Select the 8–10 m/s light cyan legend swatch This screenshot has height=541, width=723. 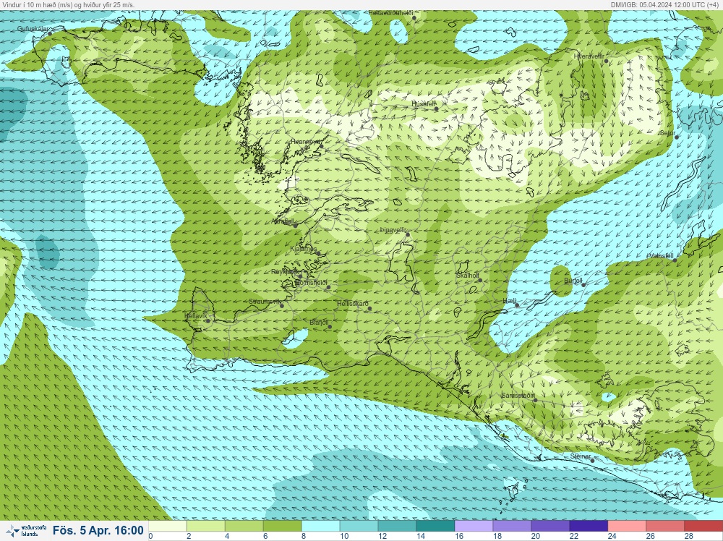pyautogui.click(x=321, y=527)
